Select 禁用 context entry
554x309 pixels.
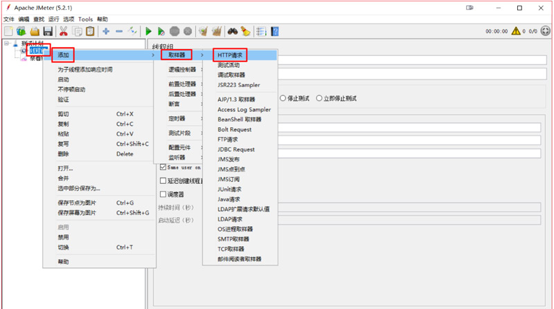(x=63, y=237)
